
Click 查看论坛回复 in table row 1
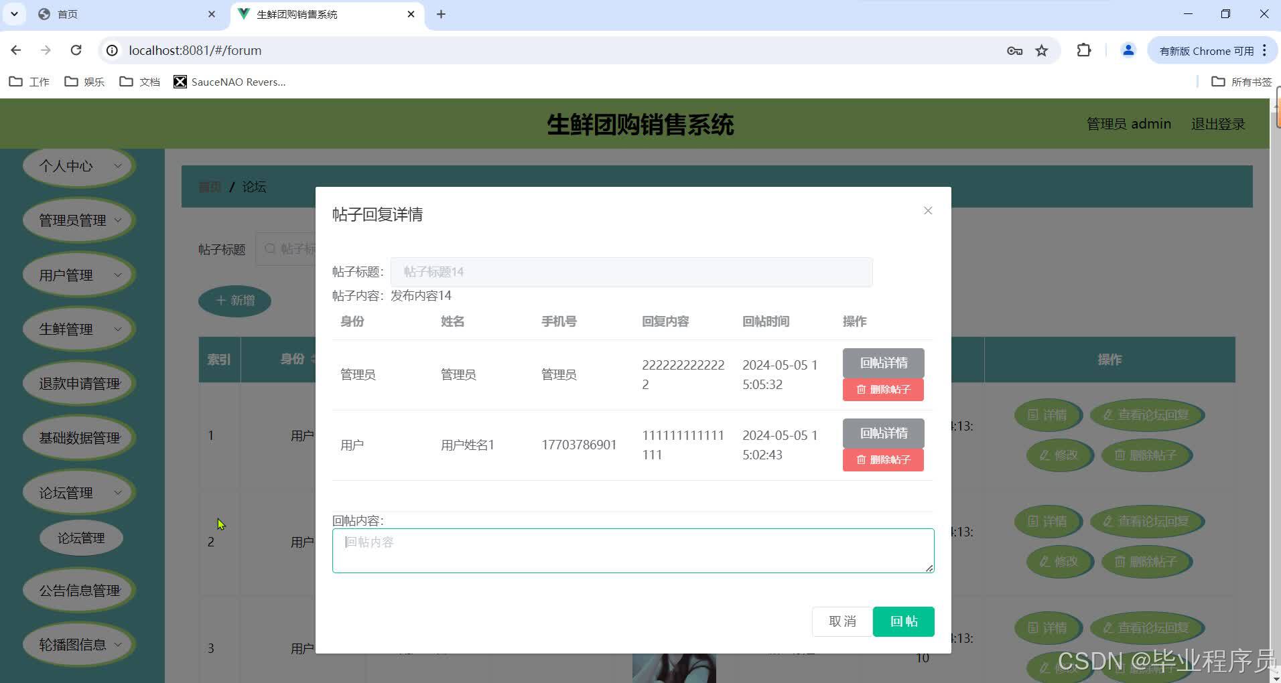point(1146,415)
